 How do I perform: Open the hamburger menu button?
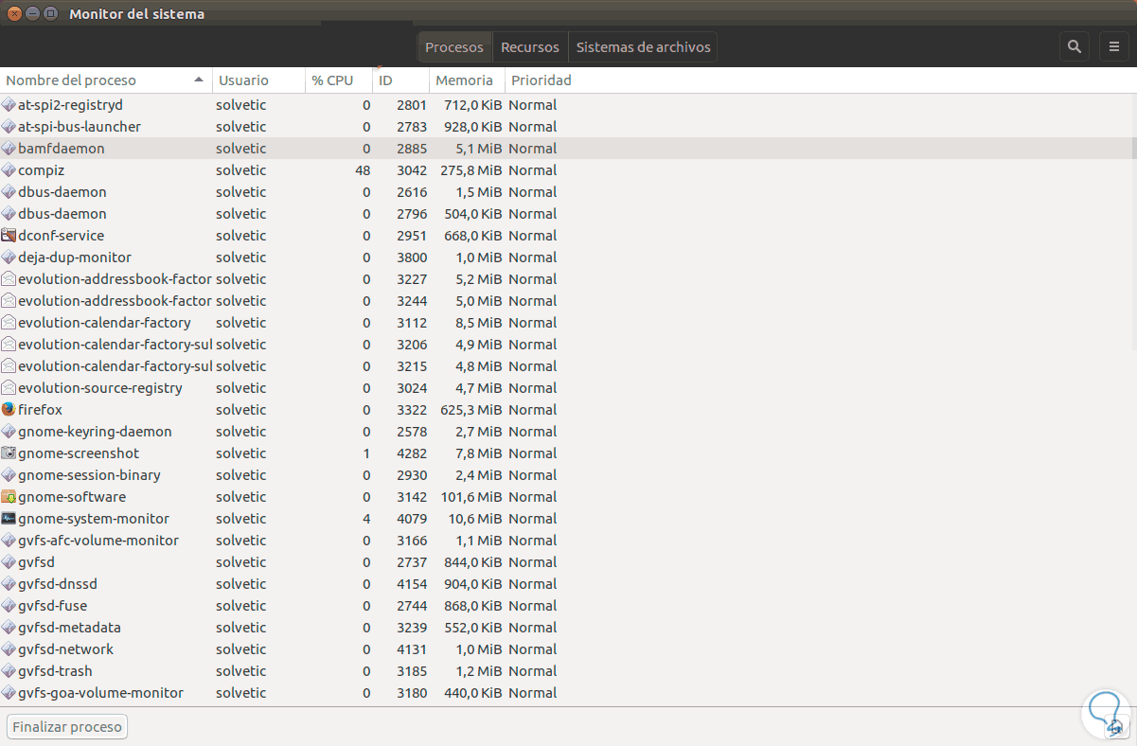click(1114, 46)
